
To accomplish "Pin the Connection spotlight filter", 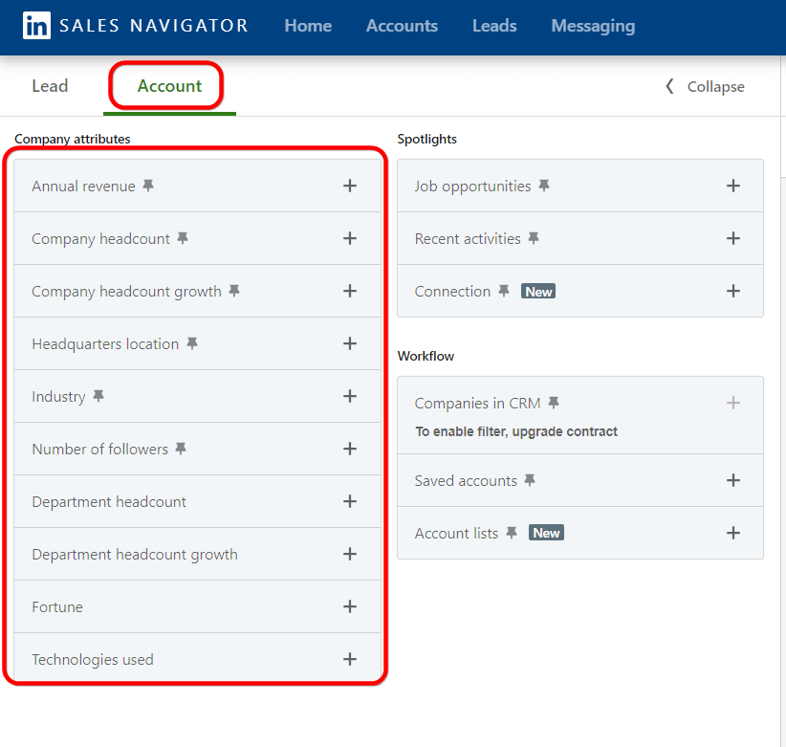I will tap(504, 291).
